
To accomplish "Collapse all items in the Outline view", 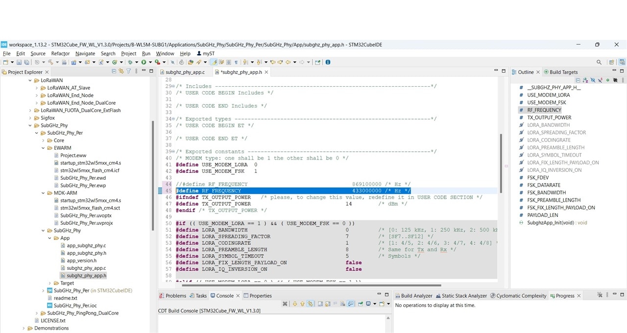I will [578, 80].
